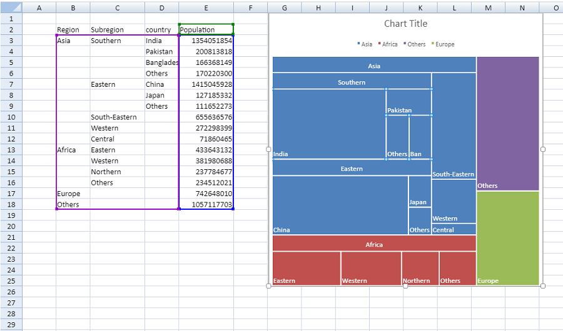Click the South-Eastern subregion cell
563x331 pixels.
point(118,117)
